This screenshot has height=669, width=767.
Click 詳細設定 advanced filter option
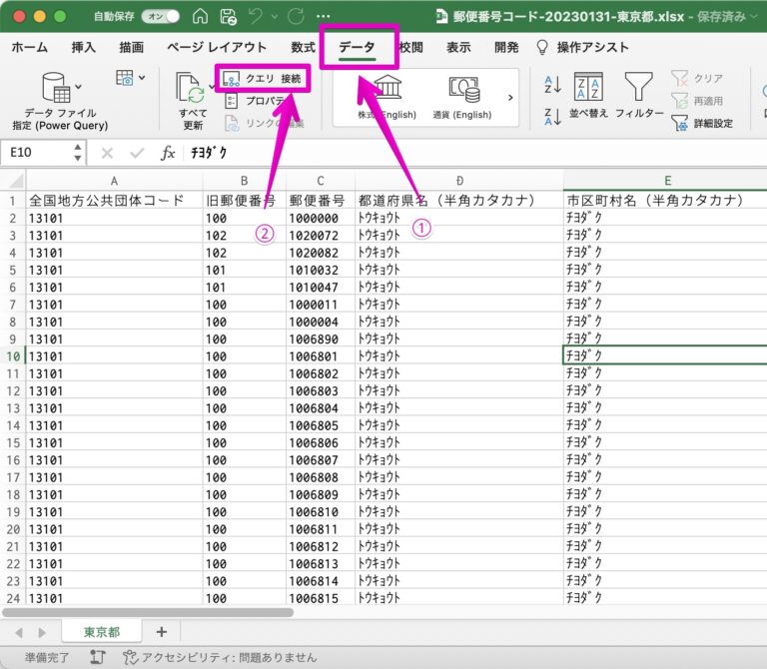pos(704,124)
